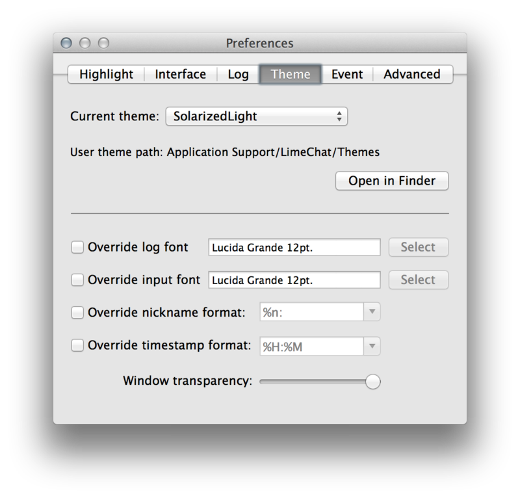Enable Override input font checkbox

tap(77, 280)
